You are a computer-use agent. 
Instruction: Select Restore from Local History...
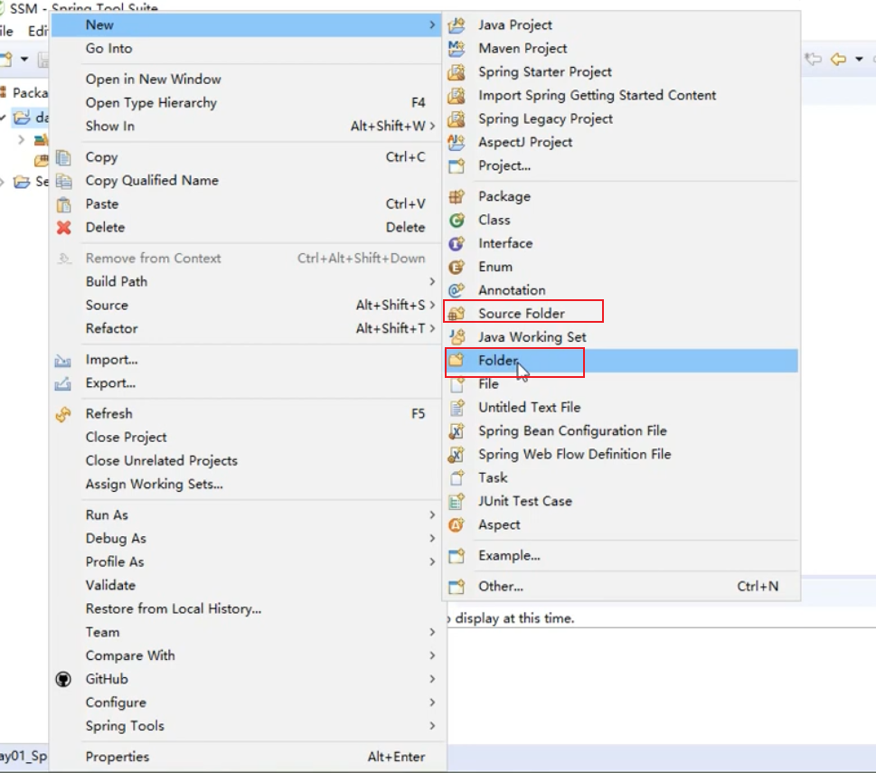[x=245, y=608]
